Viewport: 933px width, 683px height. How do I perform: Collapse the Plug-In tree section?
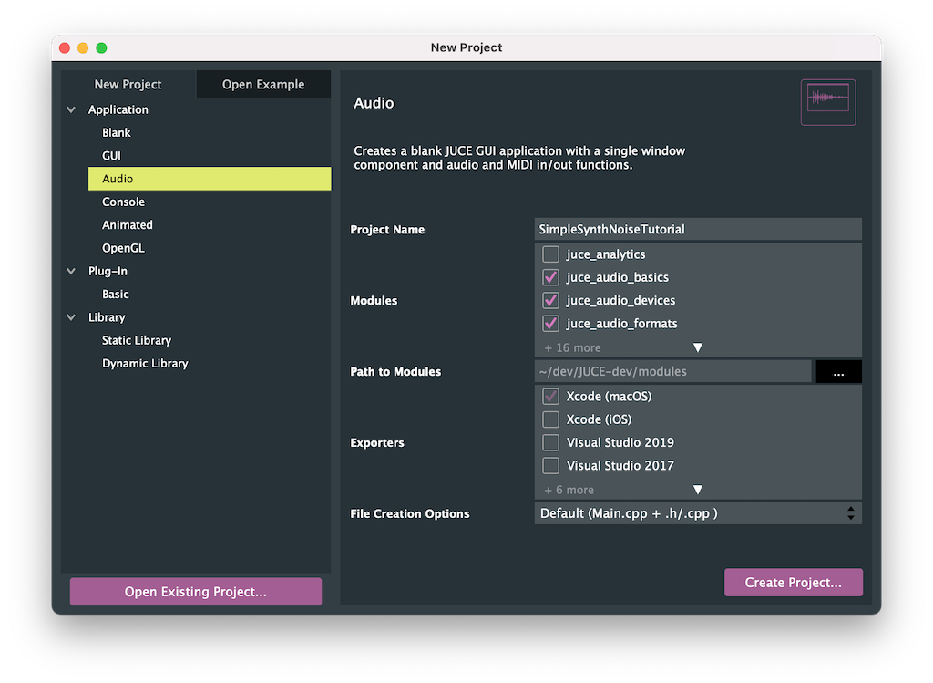[x=71, y=272]
